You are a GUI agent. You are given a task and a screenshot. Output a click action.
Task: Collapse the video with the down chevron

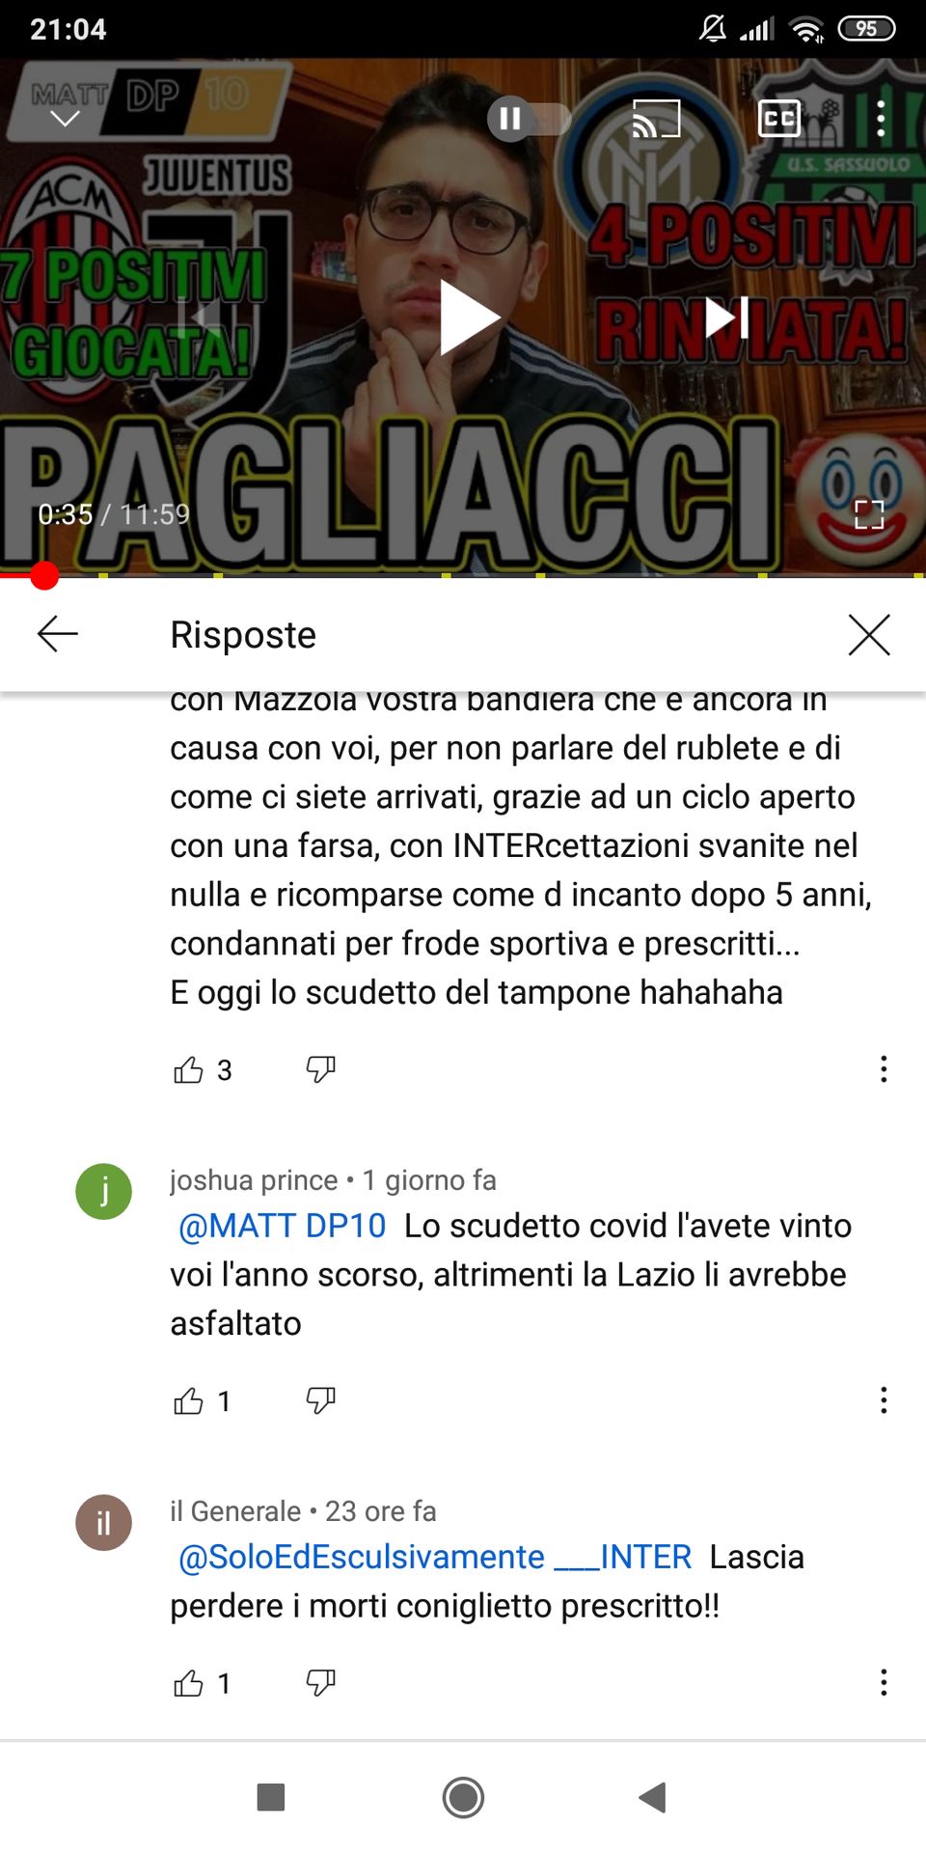[65, 119]
